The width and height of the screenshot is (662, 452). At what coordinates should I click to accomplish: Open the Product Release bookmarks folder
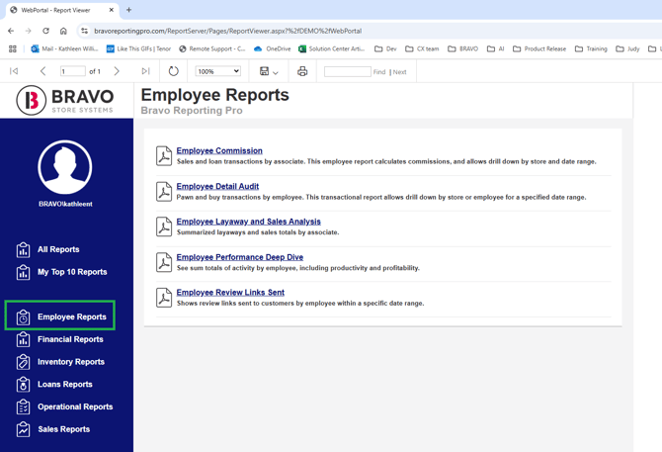click(539, 49)
